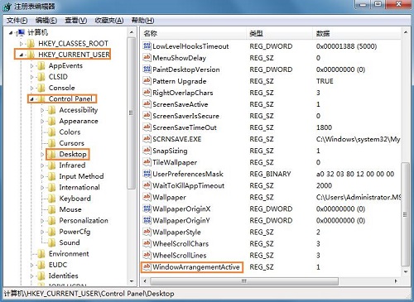414x302 pixels.
Task: Select the Wallpaper string value icon
Action: pos(147,197)
